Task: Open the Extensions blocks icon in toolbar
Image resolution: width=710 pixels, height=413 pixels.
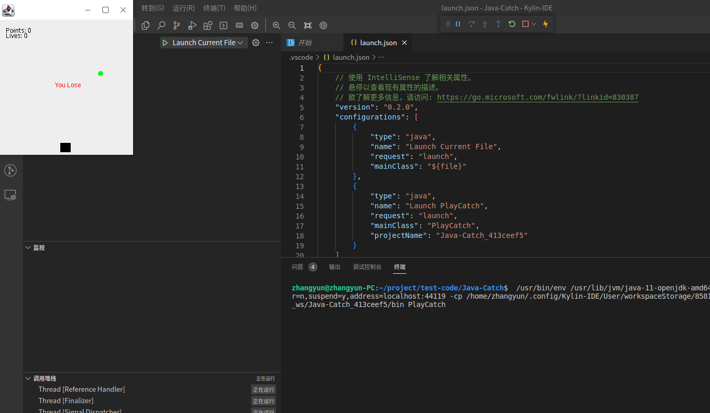Action: 208,25
